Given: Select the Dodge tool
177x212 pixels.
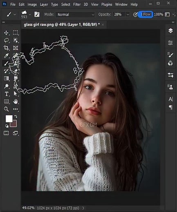Looking at the screenshot, I should 6,86.
